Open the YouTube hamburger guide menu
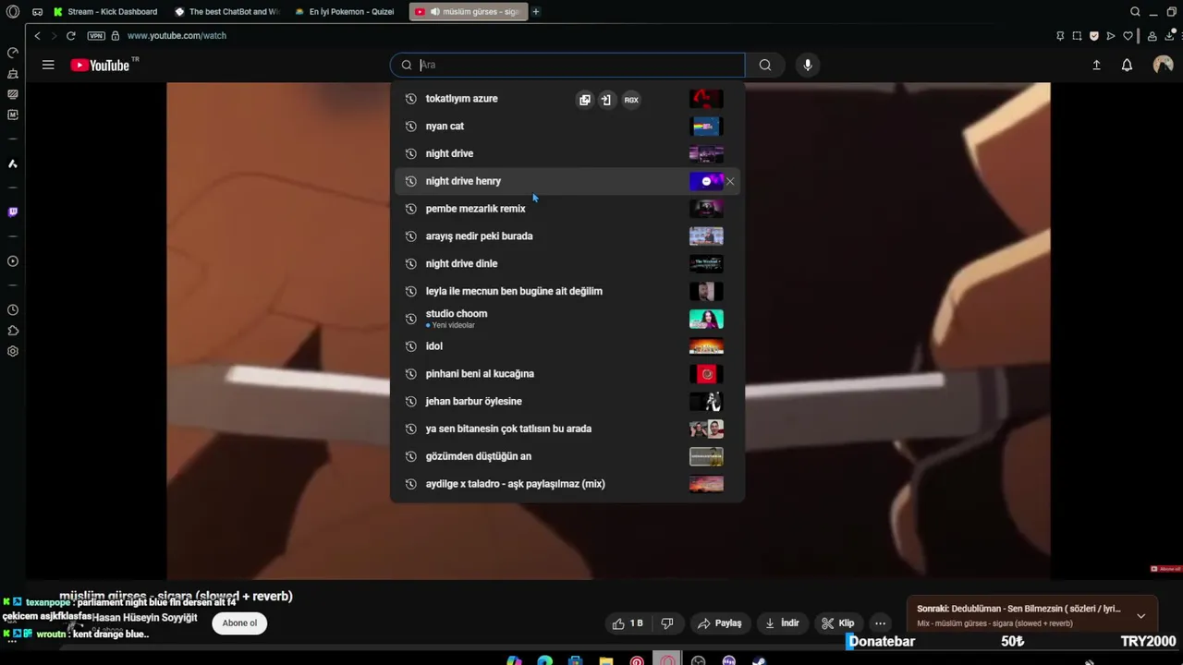The width and height of the screenshot is (1183, 665). [x=48, y=65]
